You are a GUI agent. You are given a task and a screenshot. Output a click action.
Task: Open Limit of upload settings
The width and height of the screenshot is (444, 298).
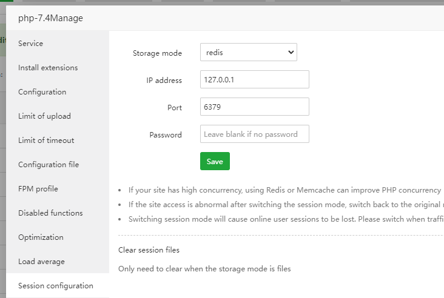pyautogui.click(x=44, y=116)
